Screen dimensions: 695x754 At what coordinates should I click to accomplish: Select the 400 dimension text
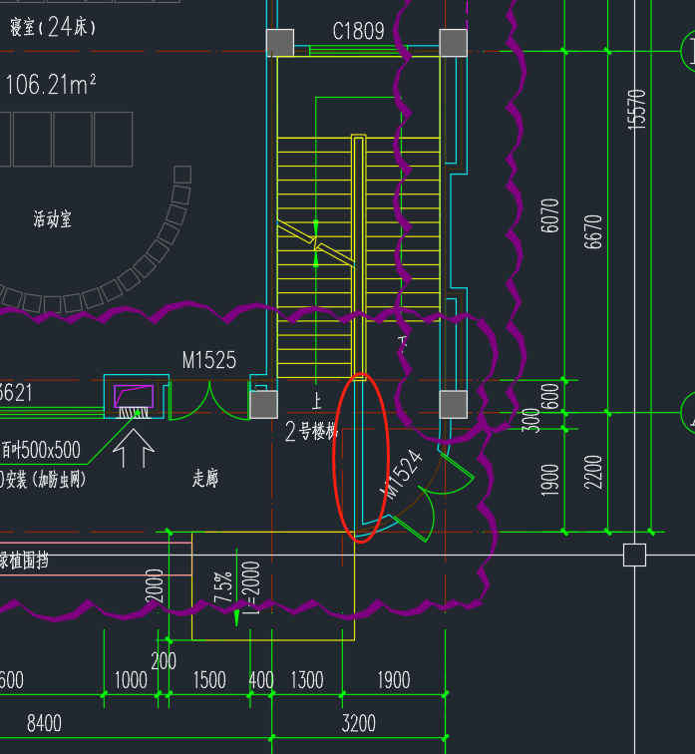point(261,680)
